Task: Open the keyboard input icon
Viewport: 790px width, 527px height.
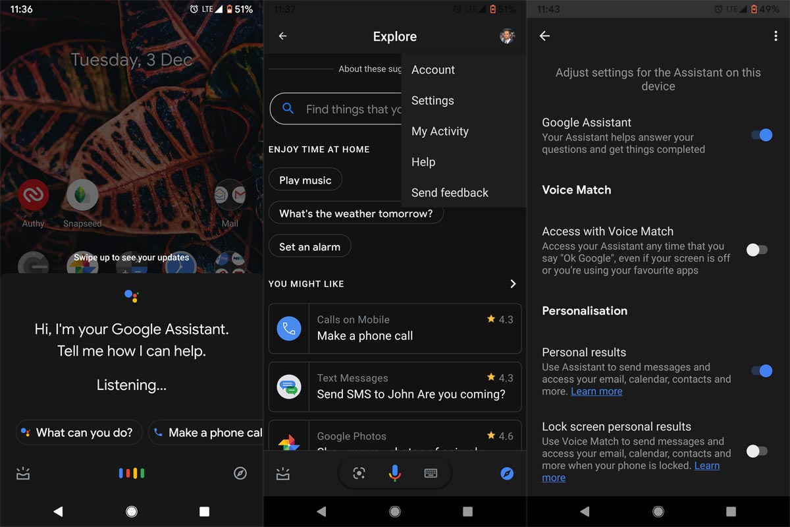Action: coord(431,473)
